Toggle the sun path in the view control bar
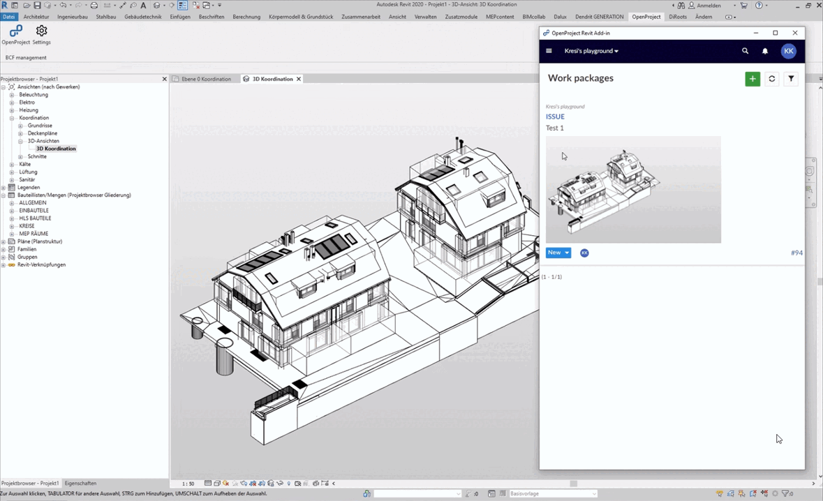The image size is (823, 501). 225,483
